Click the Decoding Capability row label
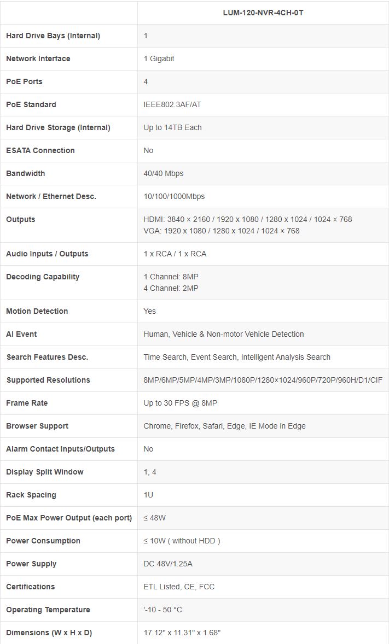This screenshot has width=389, height=644. pos(43,277)
